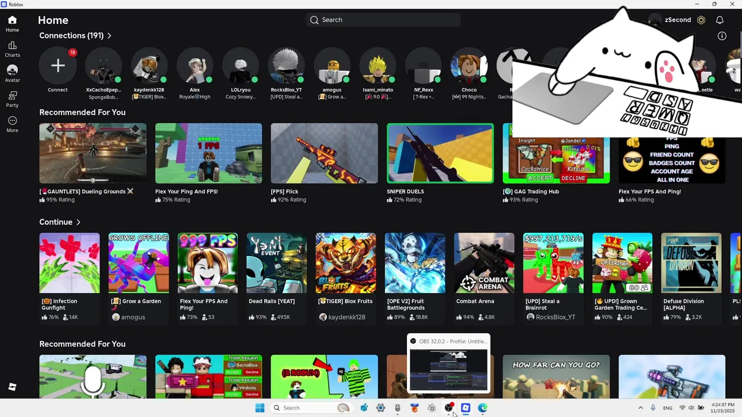
Task: Open Dead Rails [YEAT] in Continue
Action: click(277, 263)
